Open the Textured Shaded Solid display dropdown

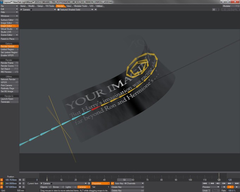[x=75, y=10]
